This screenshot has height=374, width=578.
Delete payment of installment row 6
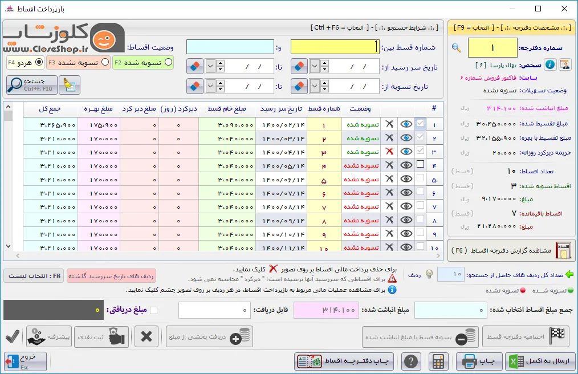389,193
